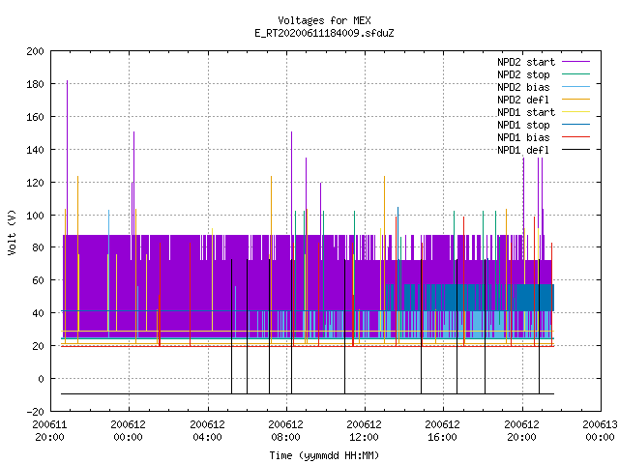This screenshot has width=619, height=464.
Task: Click the NPD1 stop legend label
Action: click(523, 125)
